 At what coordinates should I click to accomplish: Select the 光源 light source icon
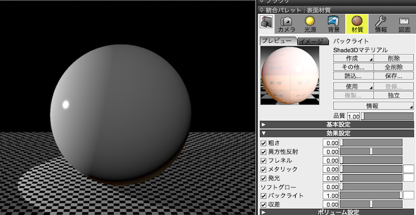[310, 24]
